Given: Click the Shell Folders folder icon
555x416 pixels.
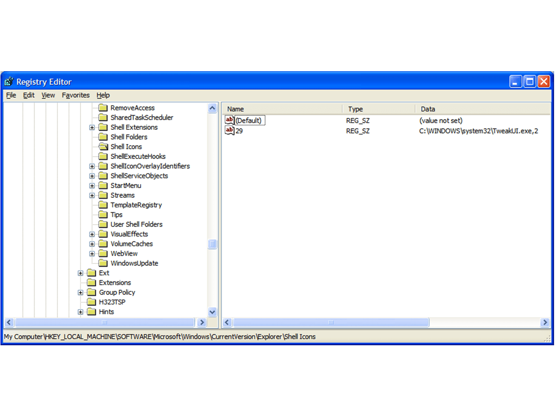Looking at the screenshot, I should point(103,137).
